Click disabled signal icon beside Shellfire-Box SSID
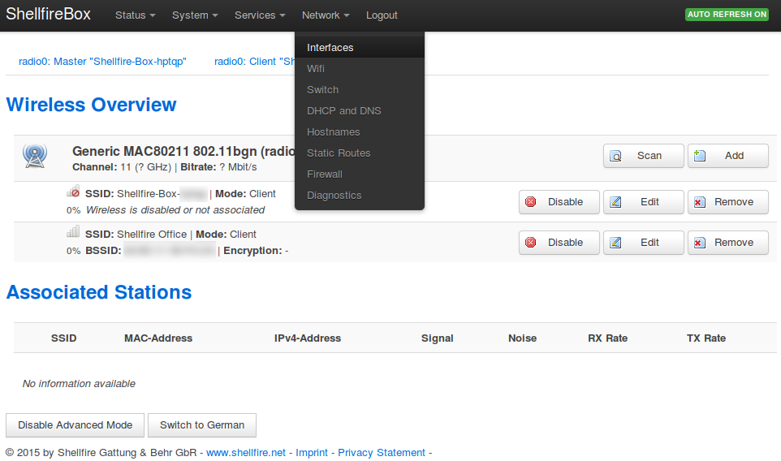 click(73, 192)
